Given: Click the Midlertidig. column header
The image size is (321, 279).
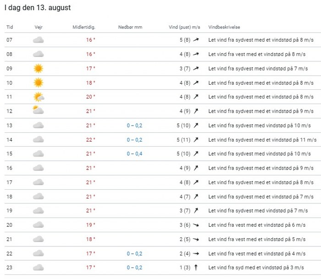Looking at the screenshot, I should (84, 27).
